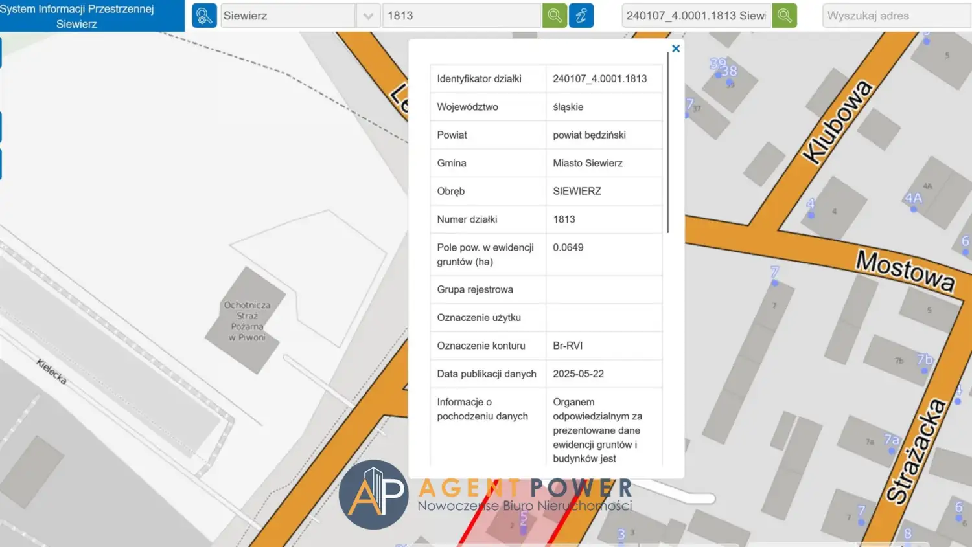Screen dimensions: 972x547
Task: Click the parcel identifier field 240107_4.0001.1813
Action: coord(696,16)
